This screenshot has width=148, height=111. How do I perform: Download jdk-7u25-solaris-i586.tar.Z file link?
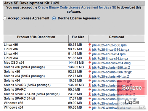pyautogui.click(x=111, y=67)
